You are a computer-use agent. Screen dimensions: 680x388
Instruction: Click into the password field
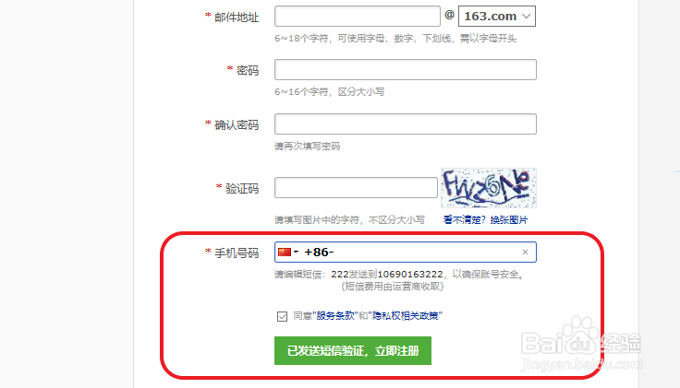pyautogui.click(x=406, y=70)
